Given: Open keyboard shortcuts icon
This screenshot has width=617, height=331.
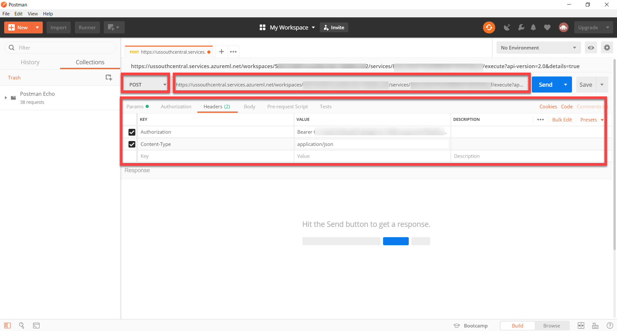Looking at the screenshot, I should click(595, 326).
